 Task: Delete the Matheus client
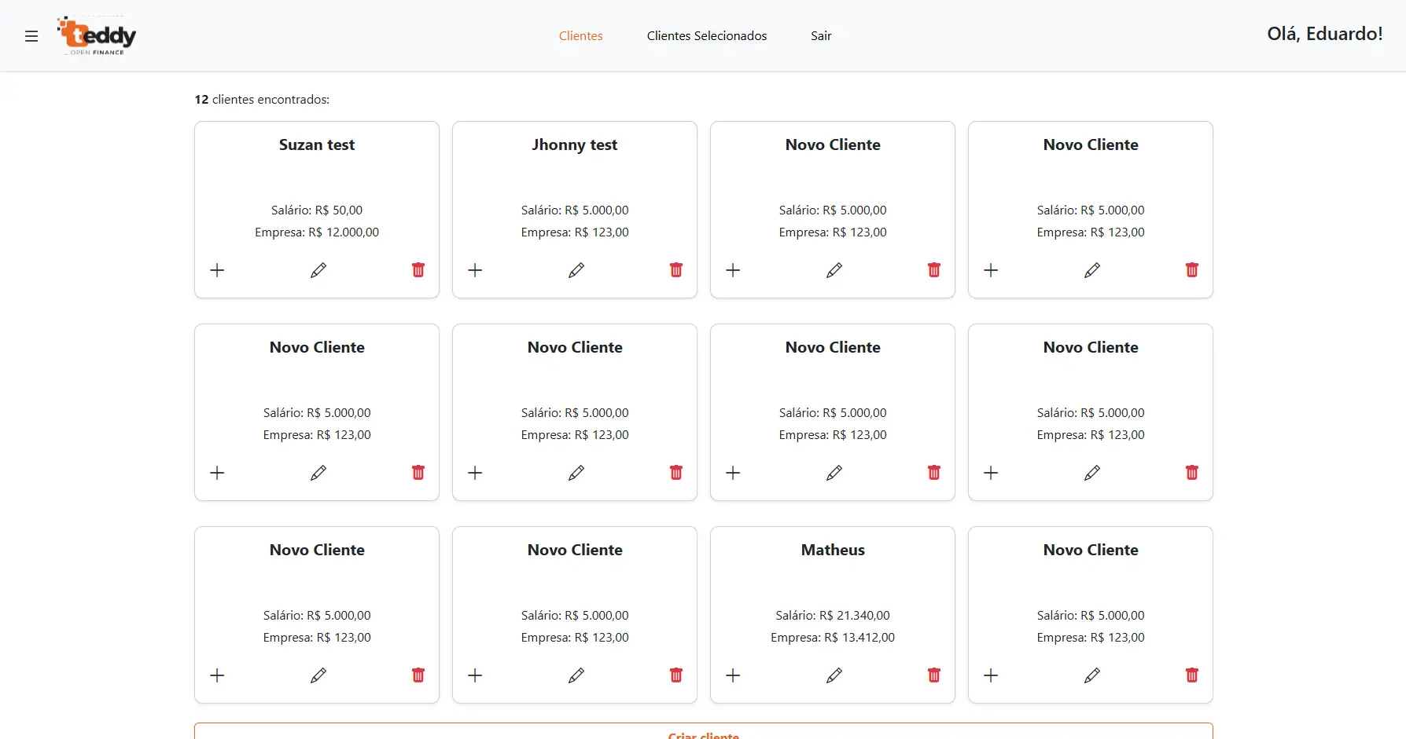pyautogui.click(x=934, y=675)
